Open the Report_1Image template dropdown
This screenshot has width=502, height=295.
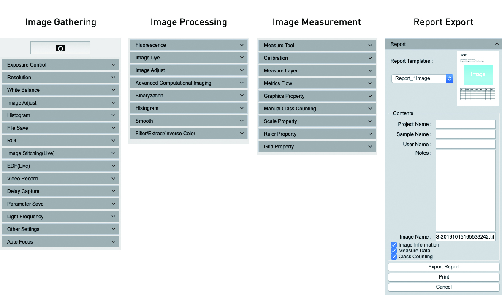(x=422, y=78)
